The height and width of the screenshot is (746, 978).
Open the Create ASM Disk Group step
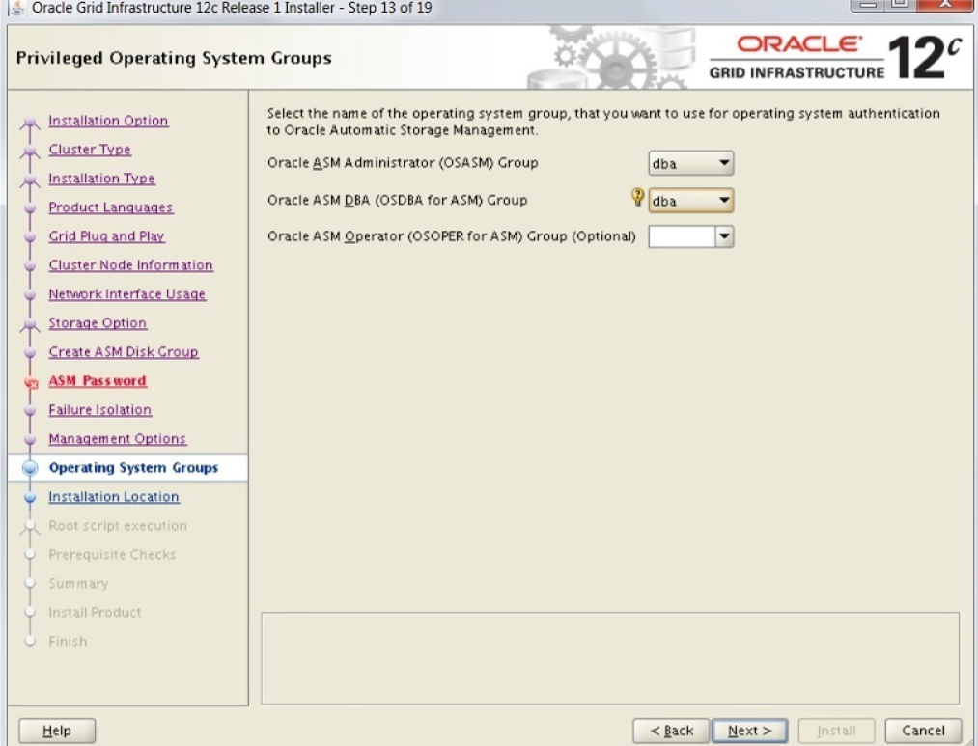(124, 352)
